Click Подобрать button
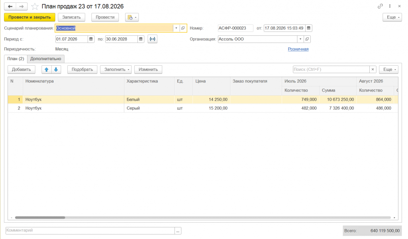Viewport: 408px width, 239px height. tap(82, 69)
